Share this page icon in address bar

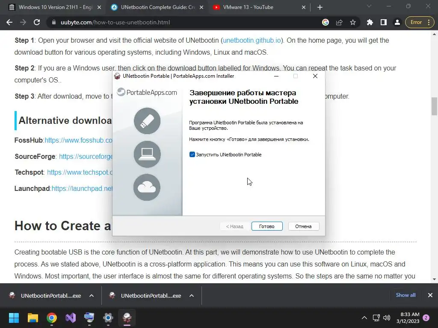339,22
